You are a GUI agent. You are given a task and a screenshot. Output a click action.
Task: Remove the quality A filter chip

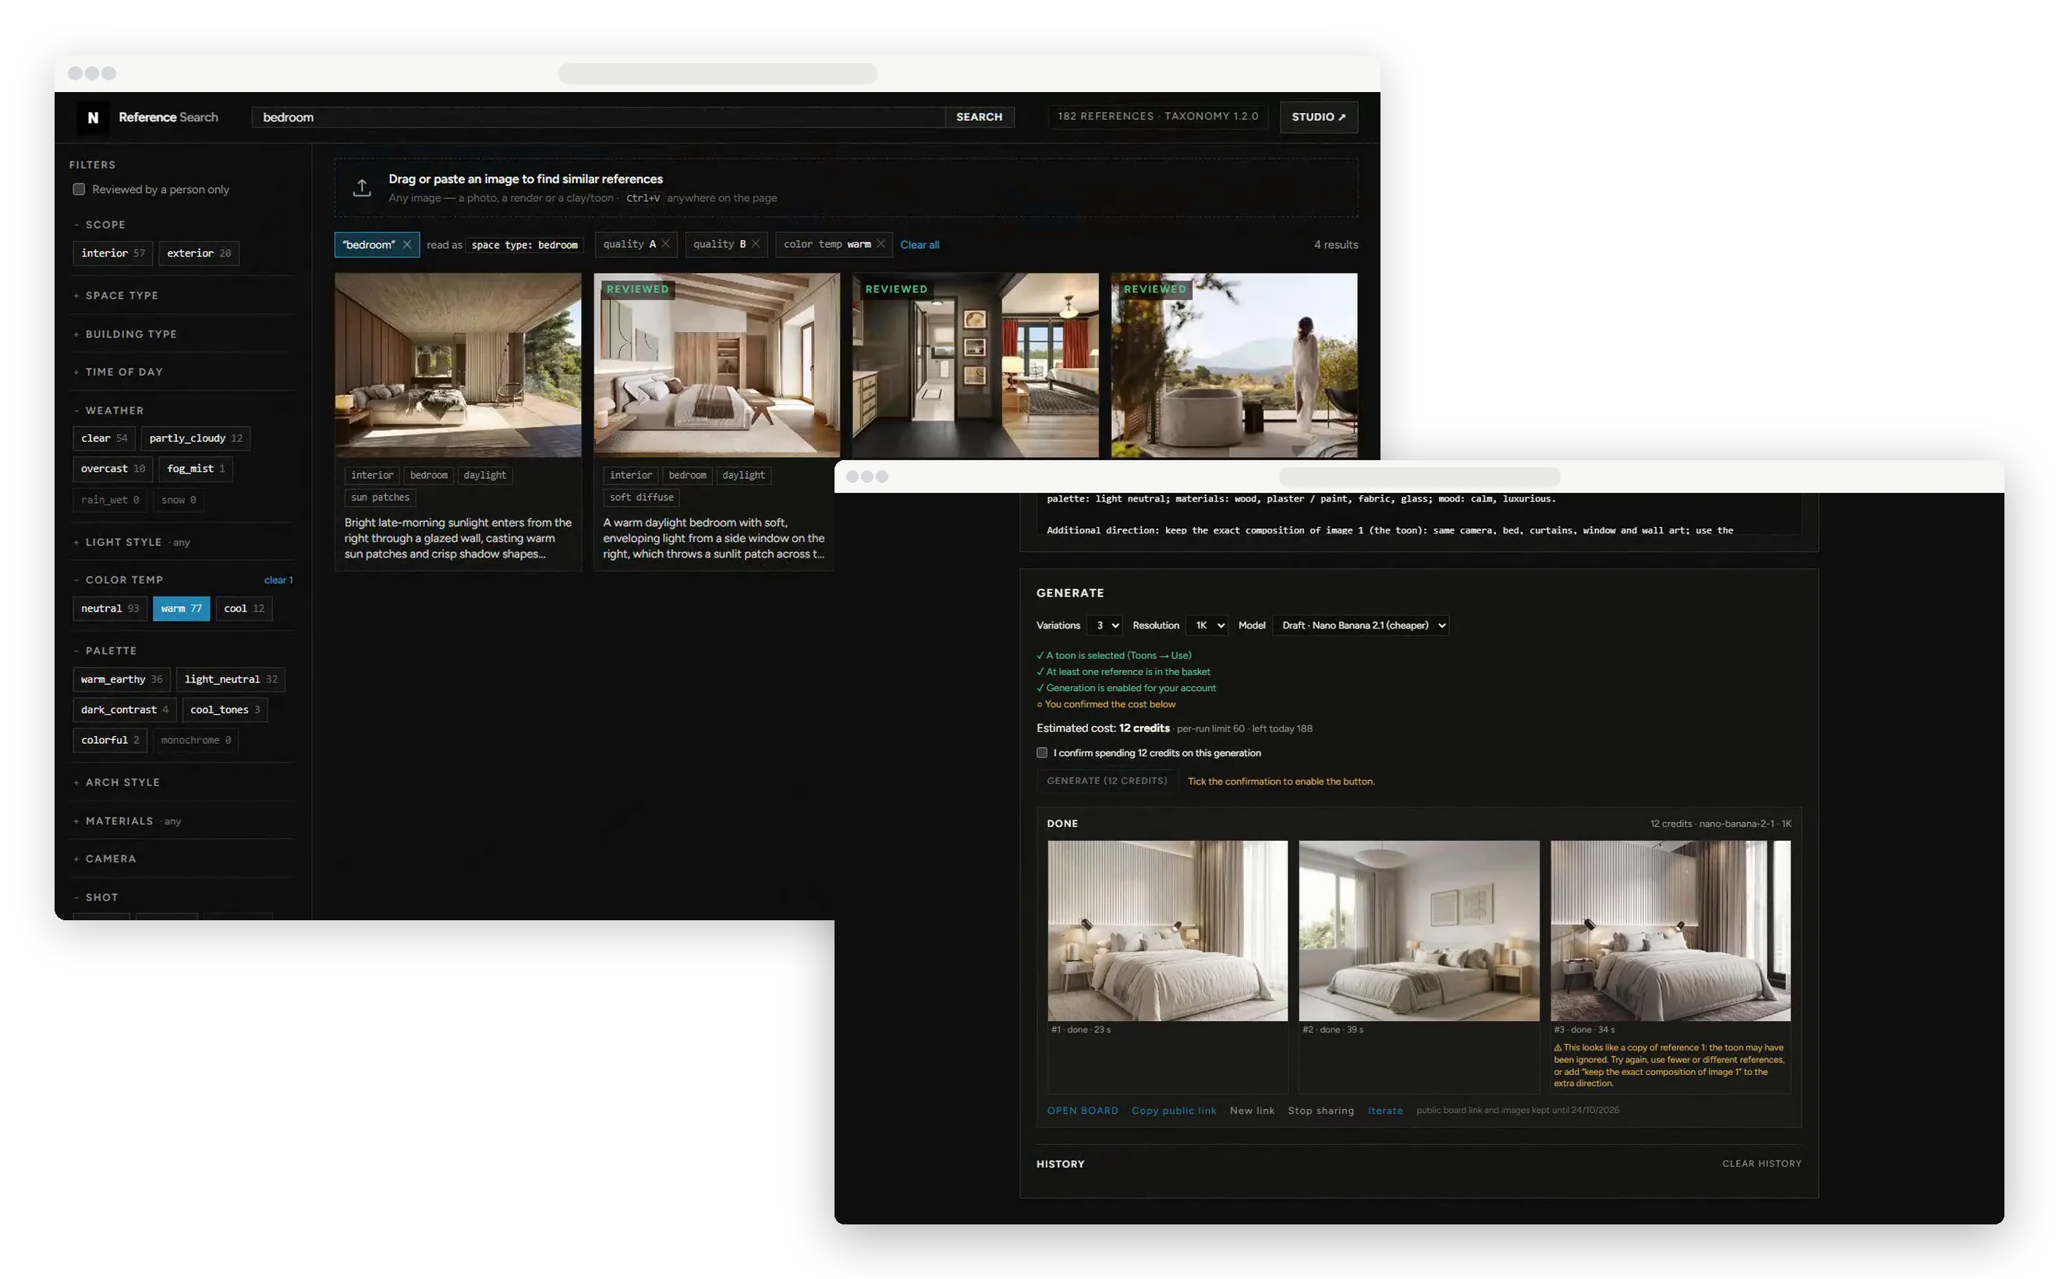pyautogui.click(x=666, y=243)
